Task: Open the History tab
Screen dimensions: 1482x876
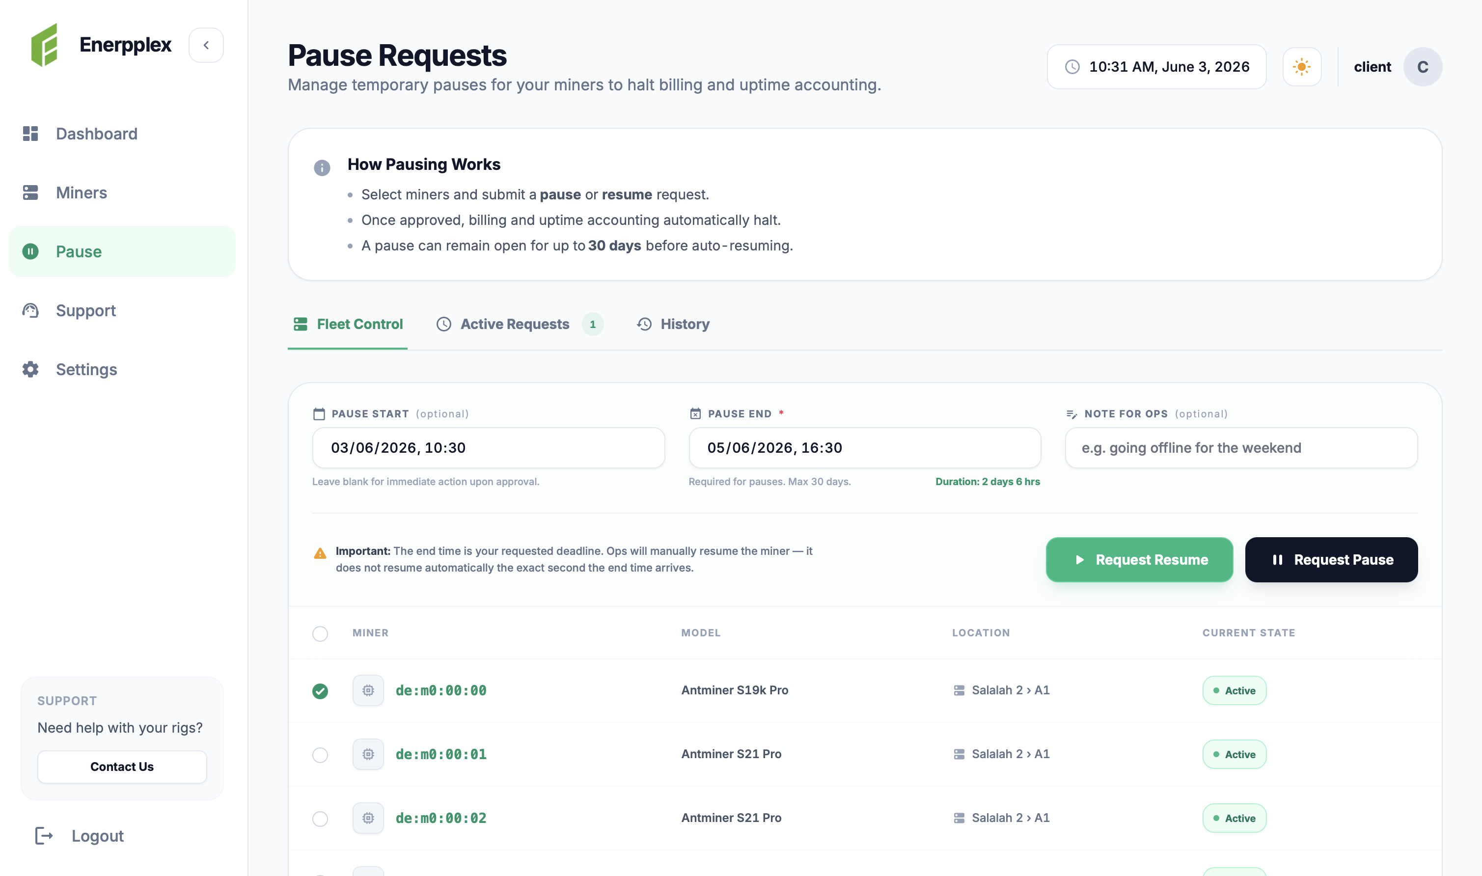Action: click(x=673, y=324)
